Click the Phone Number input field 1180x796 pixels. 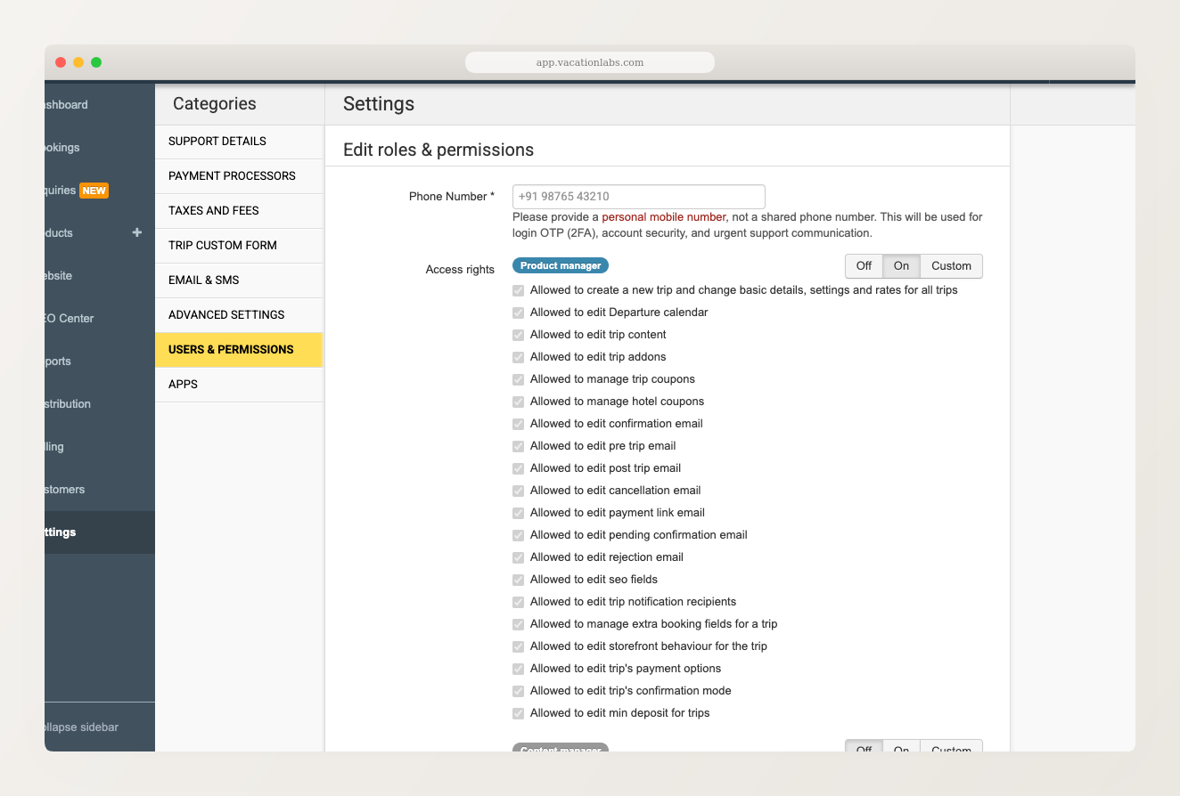tap(638, 196)
